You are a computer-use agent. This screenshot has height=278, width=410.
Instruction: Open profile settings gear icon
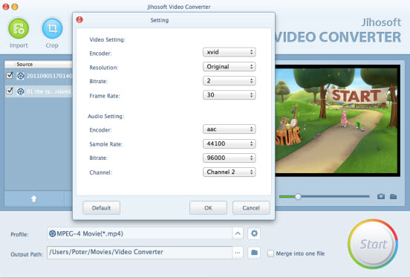[x=254, y=233]
